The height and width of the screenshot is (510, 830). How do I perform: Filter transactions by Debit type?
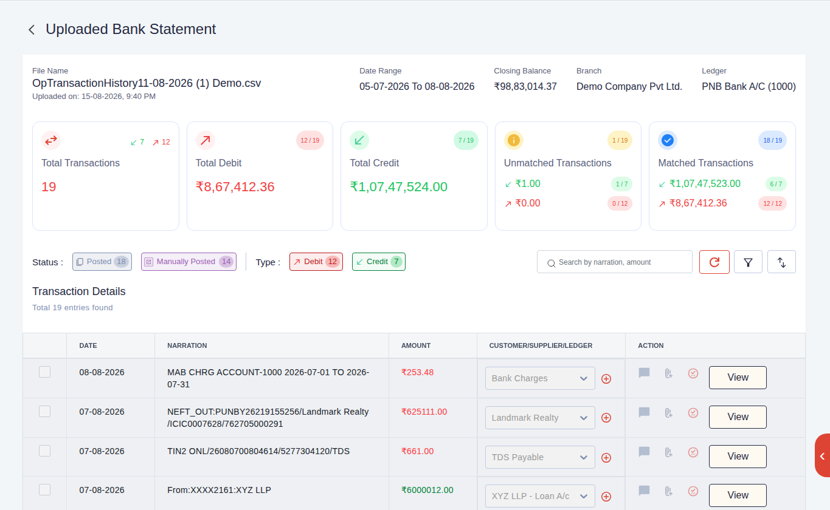point(316,262)
